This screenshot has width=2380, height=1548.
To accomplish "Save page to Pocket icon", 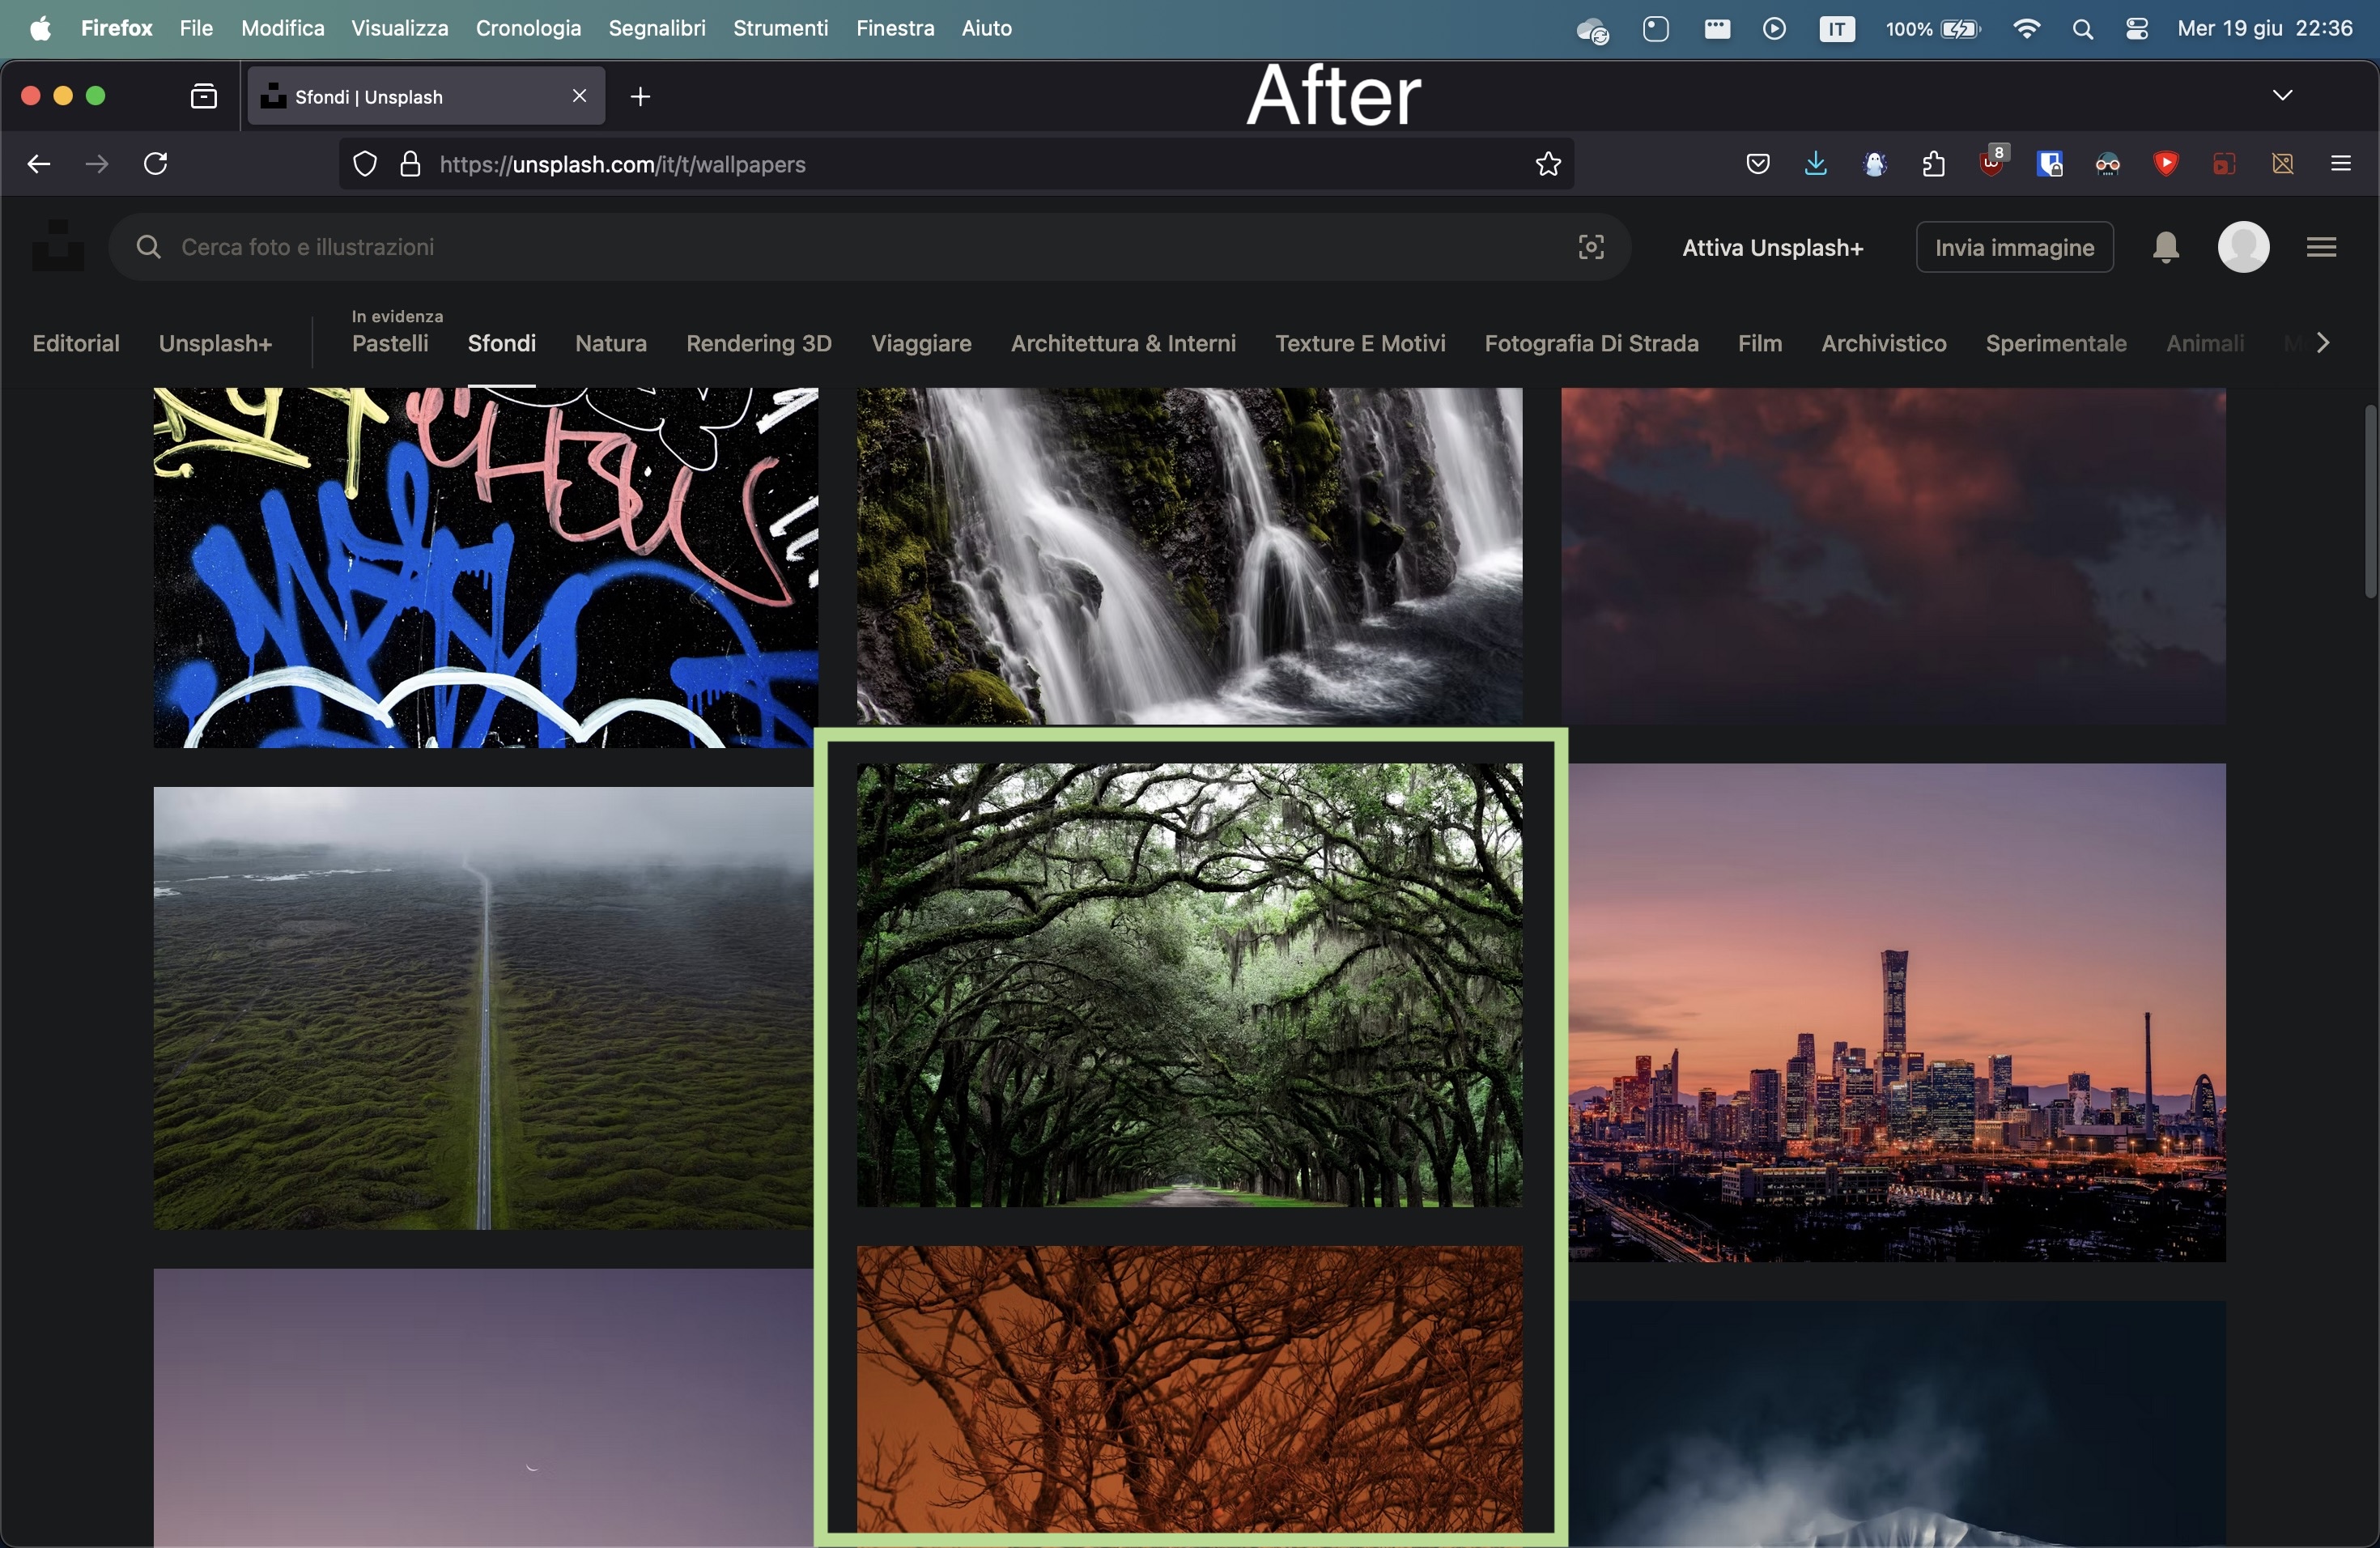I will 1758,164.
